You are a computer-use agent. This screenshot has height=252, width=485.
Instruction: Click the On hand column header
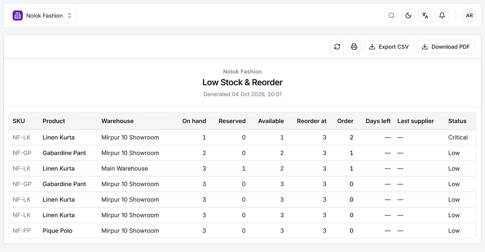point(194,121)
